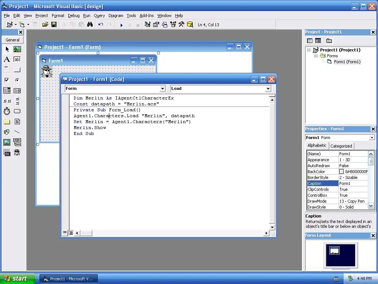
Task: Select the Line control tool
Action: click(x=17, y=132)
